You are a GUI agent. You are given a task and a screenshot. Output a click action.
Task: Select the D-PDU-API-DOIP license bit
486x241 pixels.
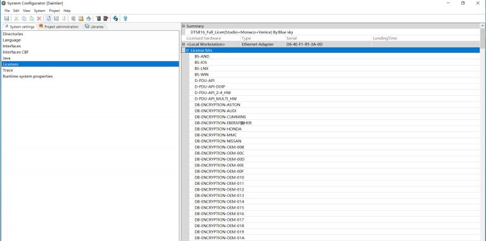click(334, 86)
